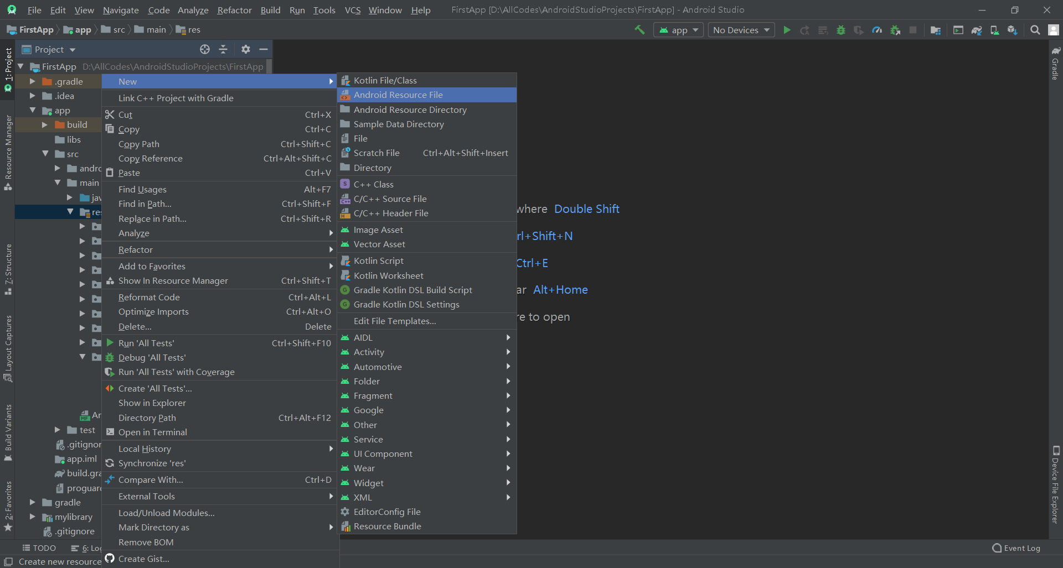
Task: Click the Make Project hammer icon
Action: click(639, 30)
